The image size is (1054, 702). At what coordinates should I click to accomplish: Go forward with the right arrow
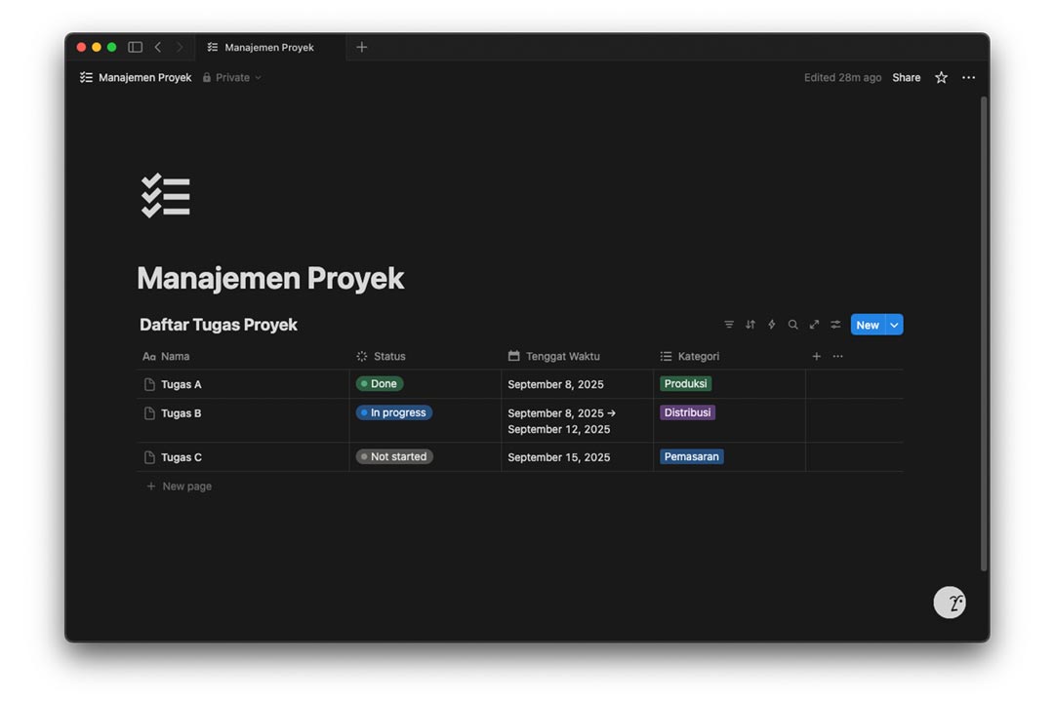(x=180, y=47)
